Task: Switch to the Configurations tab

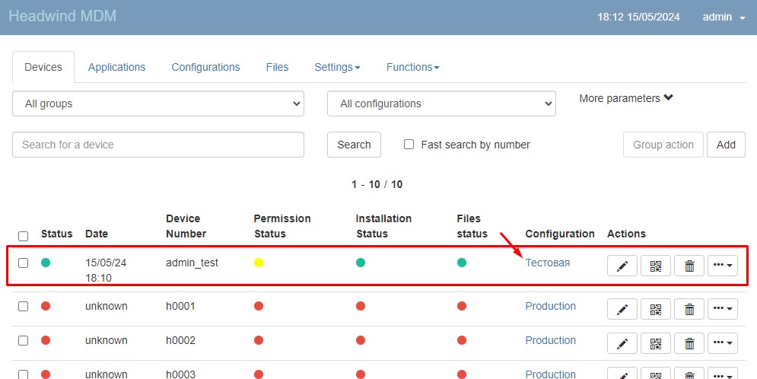Action: tap(205, 67)
